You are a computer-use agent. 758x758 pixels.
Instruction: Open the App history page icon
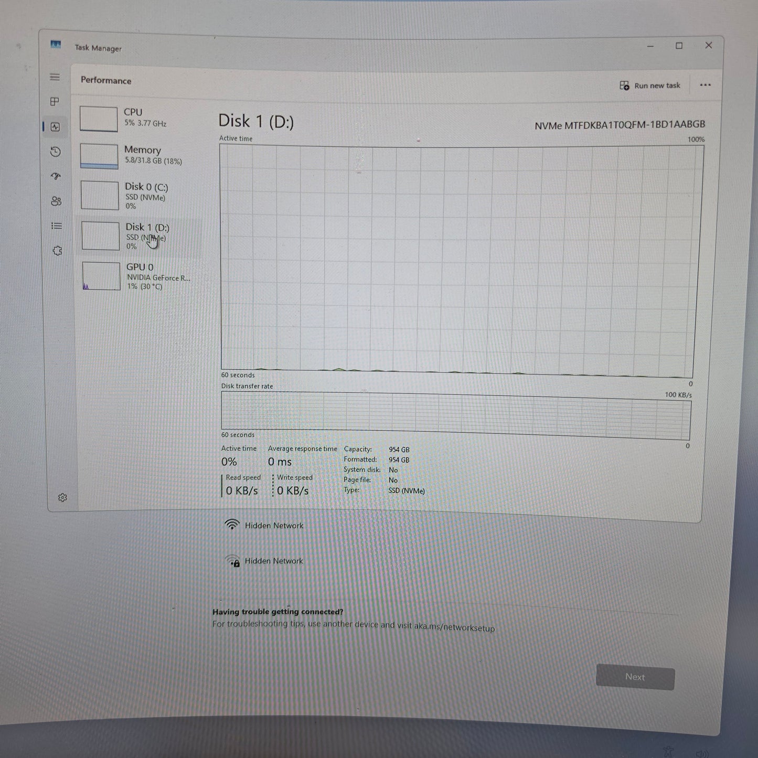[x=56, y=152]
